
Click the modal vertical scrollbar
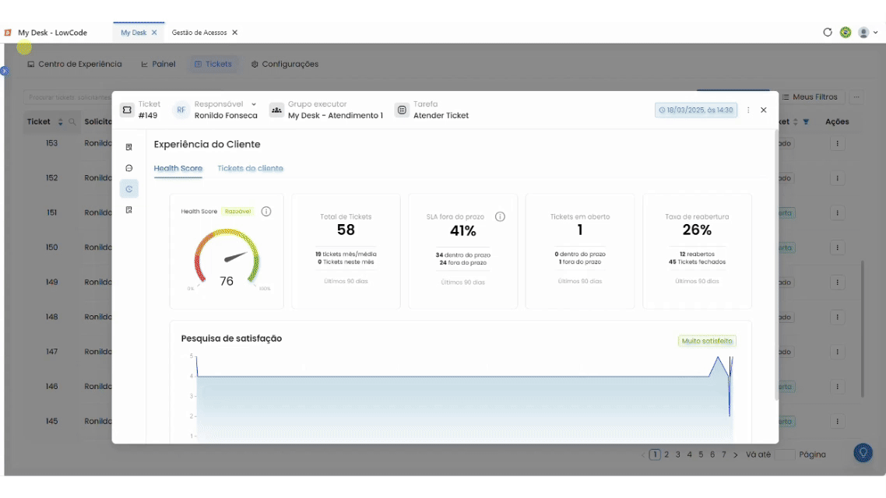tap(776, 265)
